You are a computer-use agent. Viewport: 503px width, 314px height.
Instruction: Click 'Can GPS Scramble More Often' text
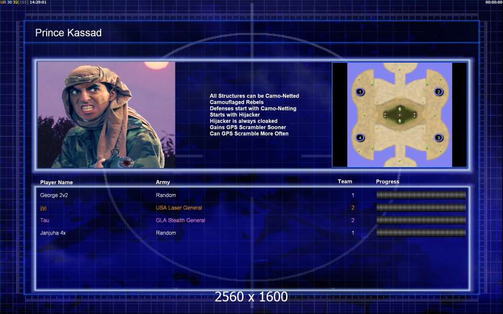[x=249, y=133]
